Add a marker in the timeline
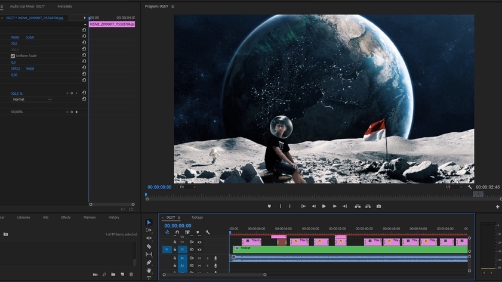This screenshot has height=282, width=502. pos(198,233)
